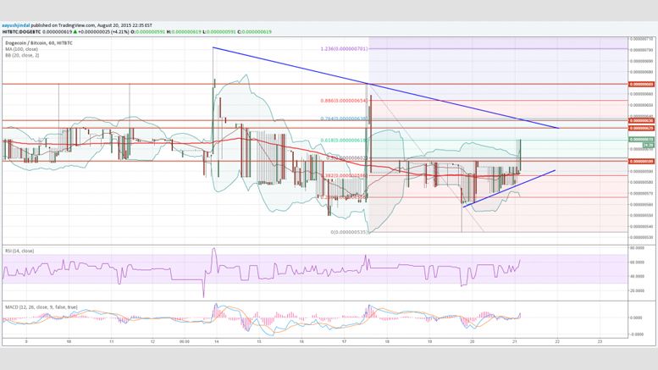Click the 0.764 Fibonacci level label
The height and width of the screenshot is (370, 658).
point(344,119)
